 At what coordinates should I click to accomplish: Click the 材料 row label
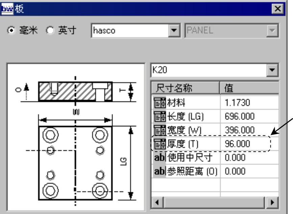tap(176, 103)
